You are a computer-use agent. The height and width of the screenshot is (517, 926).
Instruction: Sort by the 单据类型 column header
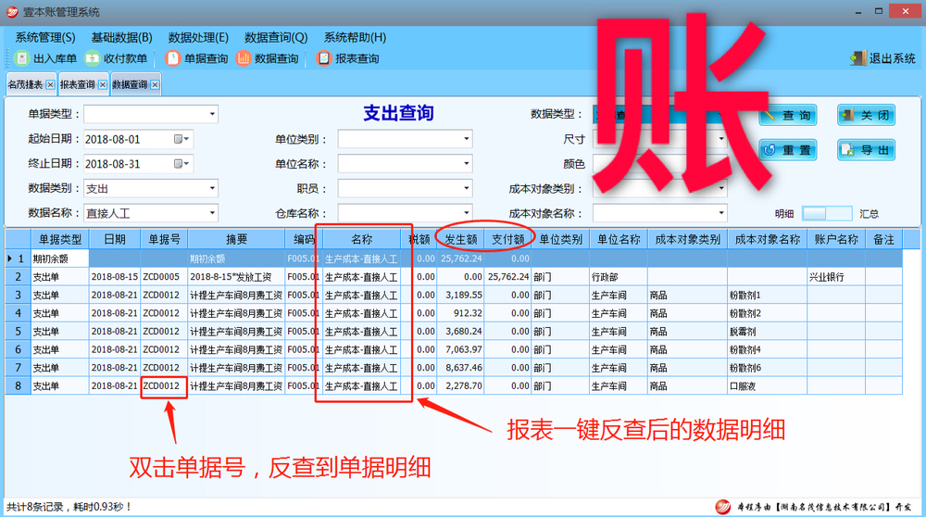coord(59,239)
